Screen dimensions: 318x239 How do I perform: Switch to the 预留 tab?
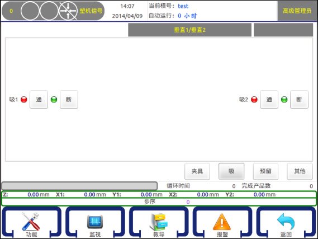(265, 171)
